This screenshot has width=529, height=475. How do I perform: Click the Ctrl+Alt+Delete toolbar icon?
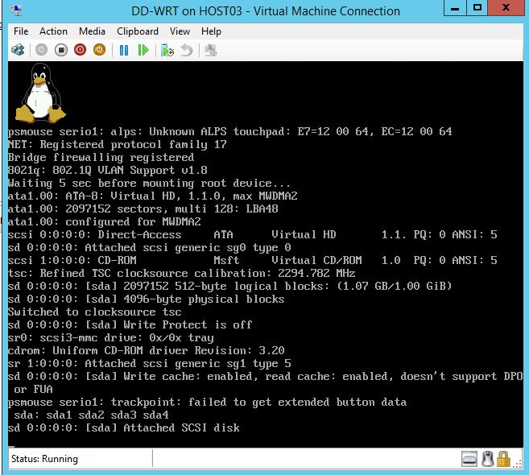tap(18, 50)
